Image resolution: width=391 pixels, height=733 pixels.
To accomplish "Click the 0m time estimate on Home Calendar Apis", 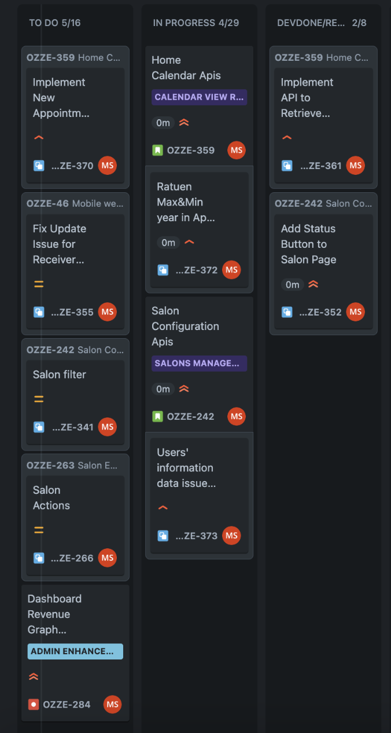I will (163, 123).
